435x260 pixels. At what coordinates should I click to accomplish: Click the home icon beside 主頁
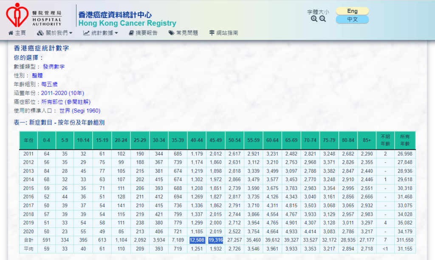[11, 33]
